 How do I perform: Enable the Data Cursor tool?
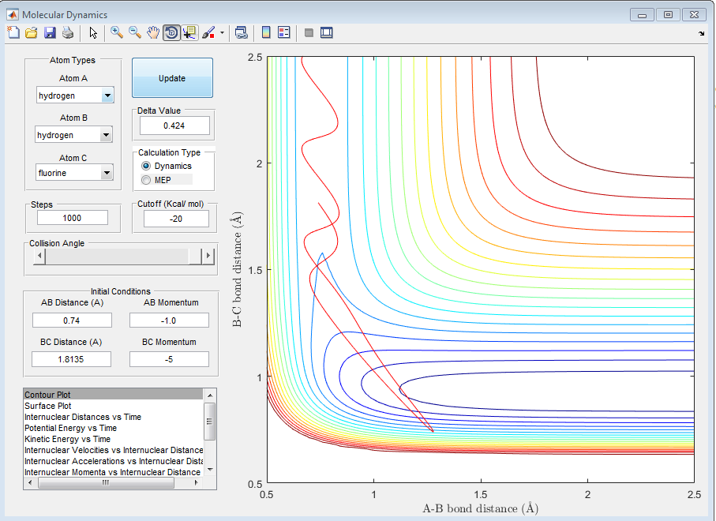pos(189,33)
